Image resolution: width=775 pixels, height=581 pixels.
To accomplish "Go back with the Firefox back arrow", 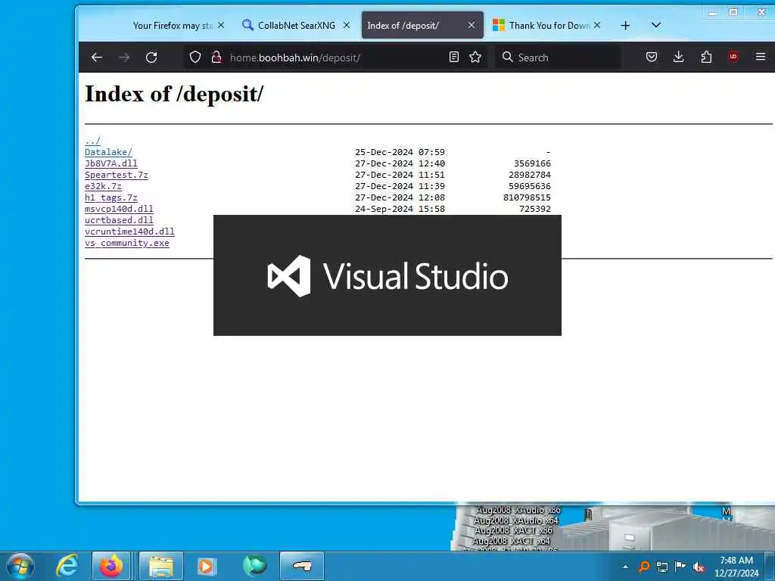I will tap(97, 57).
